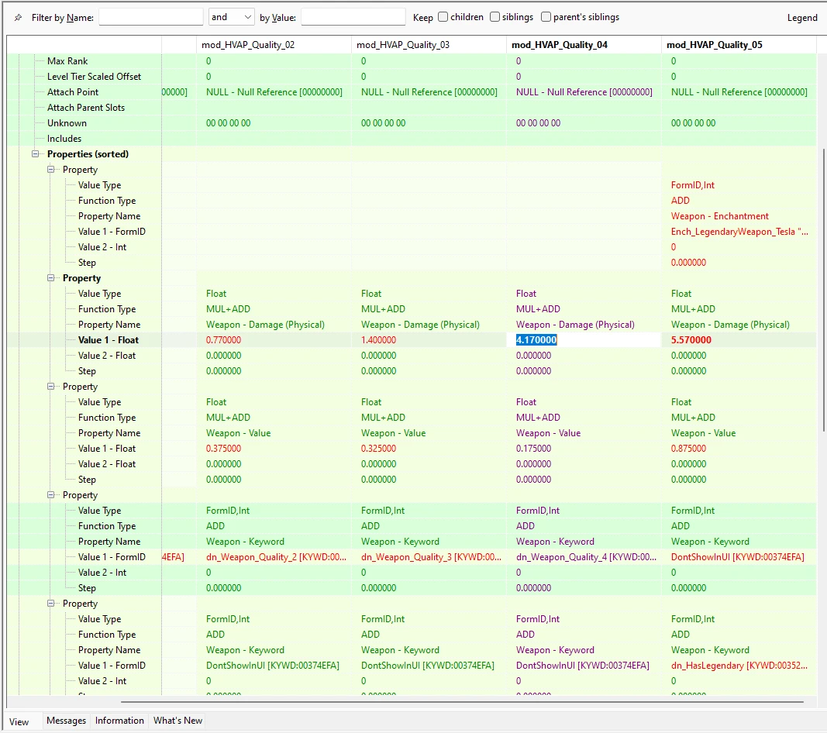
Task: Enable the parent's siblings checkbox
Action: pyautogui.click(x=546, y=17)
